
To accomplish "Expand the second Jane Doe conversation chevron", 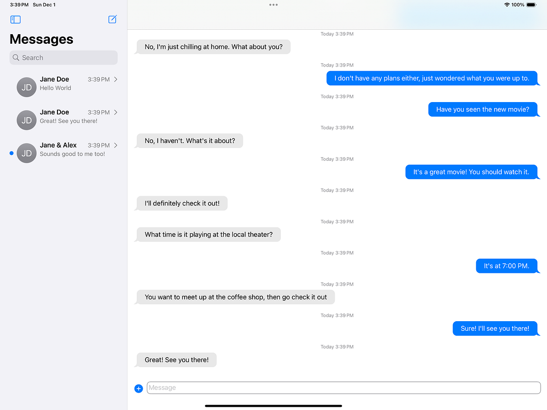I will click(116, 112).
